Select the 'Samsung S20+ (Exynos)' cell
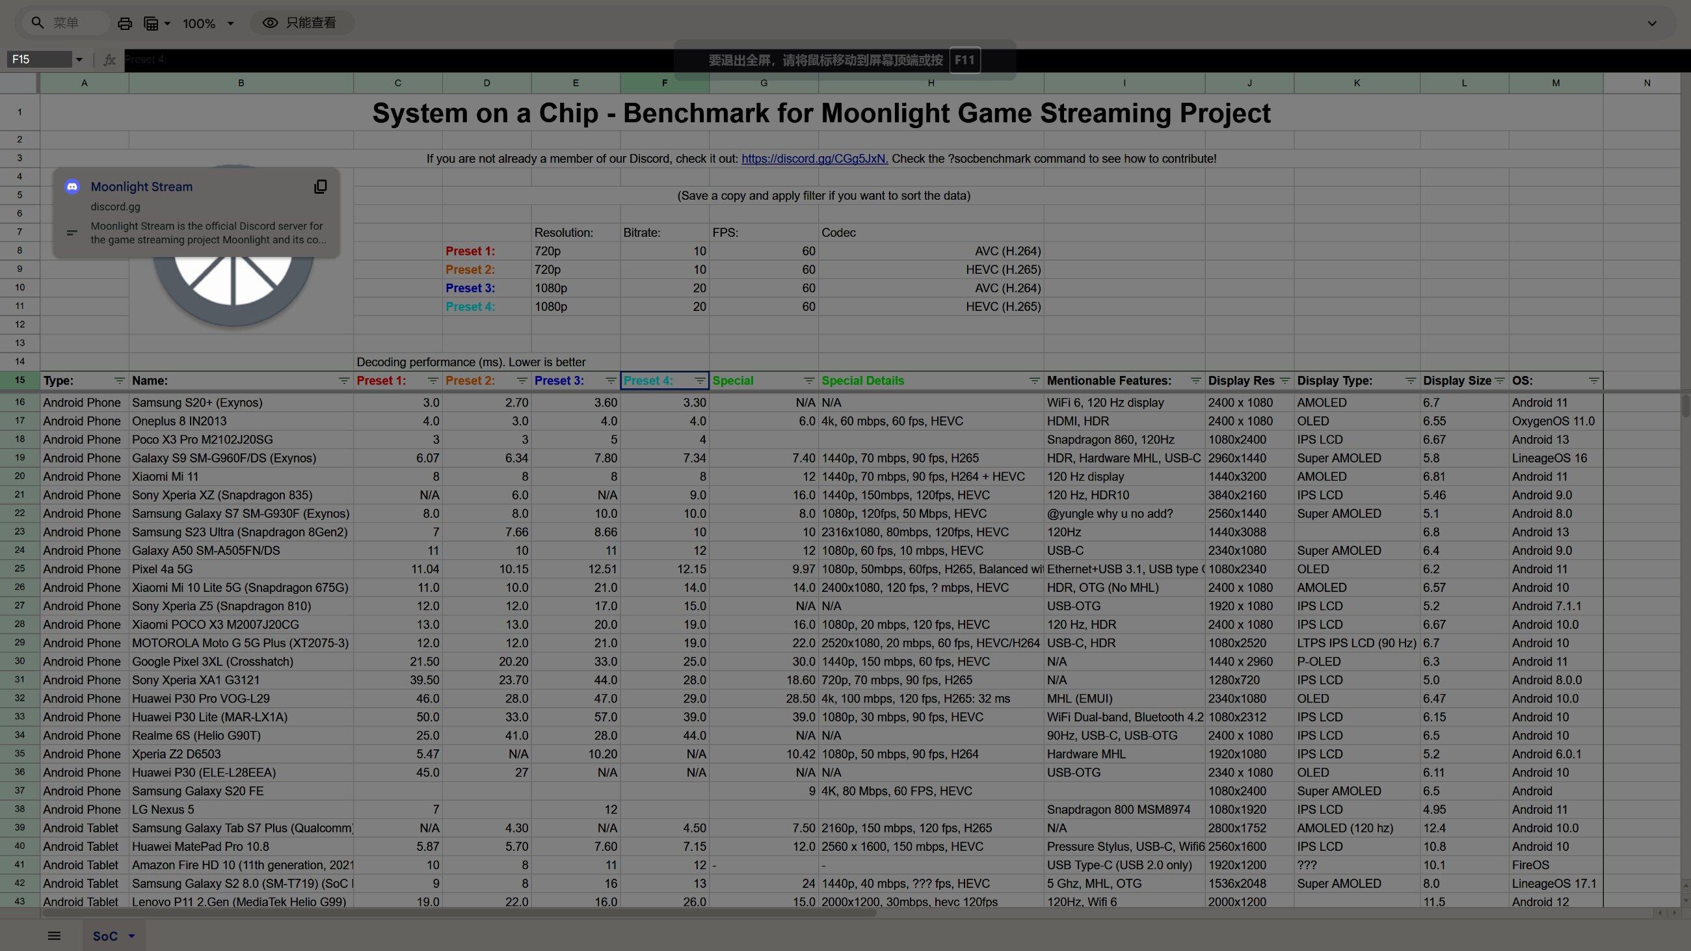The width and height of the screenshot is (1691, 951). coord(241,403)
